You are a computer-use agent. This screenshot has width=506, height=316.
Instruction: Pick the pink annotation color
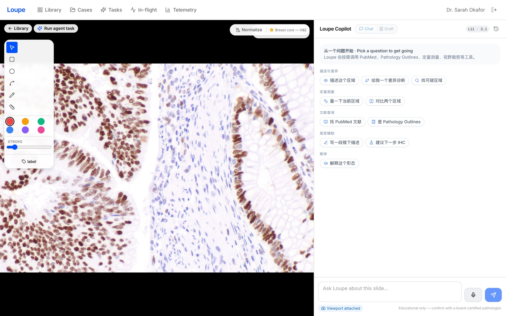pyautogui.click(x=41, y=130)
